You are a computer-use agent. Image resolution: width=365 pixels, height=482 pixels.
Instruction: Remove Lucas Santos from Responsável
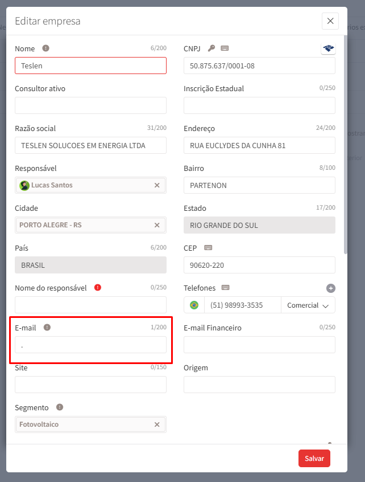coord(157,185)
